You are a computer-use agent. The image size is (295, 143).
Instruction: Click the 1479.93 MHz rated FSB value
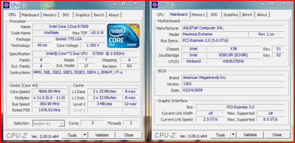point(50,110)
